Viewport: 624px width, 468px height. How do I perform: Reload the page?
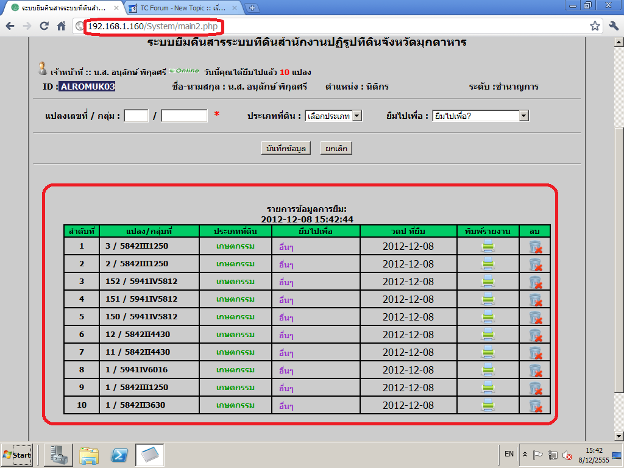[44, 26]
